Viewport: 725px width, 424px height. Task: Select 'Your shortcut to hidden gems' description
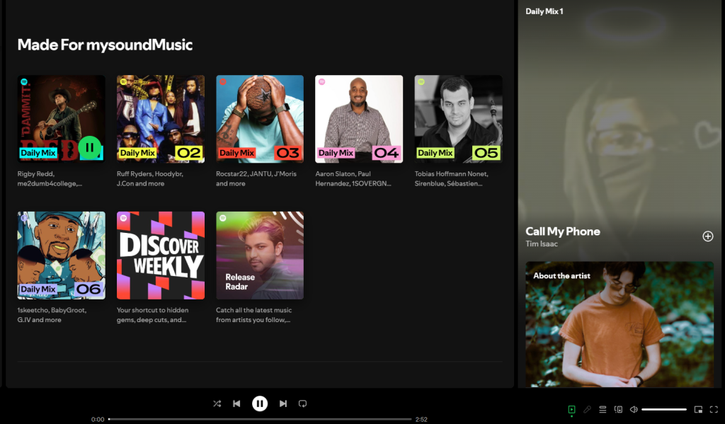(153, 315)
